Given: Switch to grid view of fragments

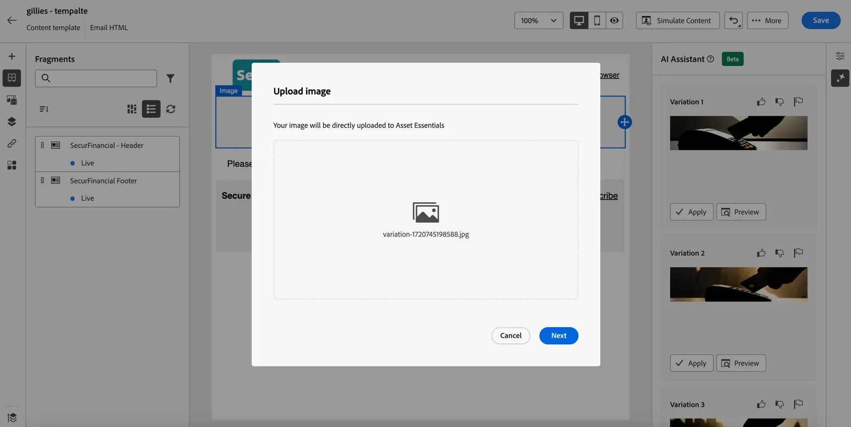Looking at the screenshot, I should (132, 109).
